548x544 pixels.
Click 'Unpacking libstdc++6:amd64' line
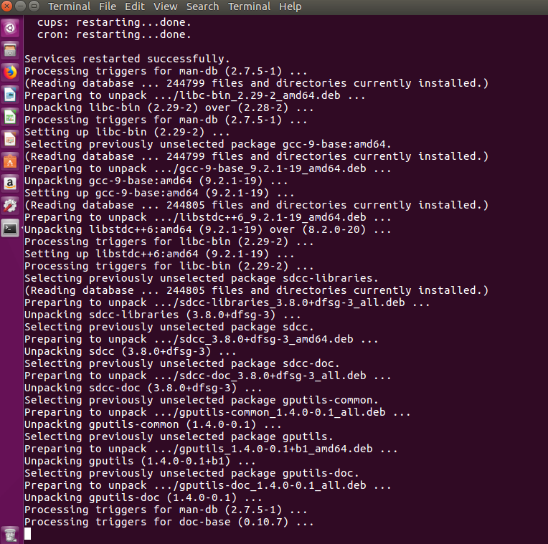click(207, 229)
